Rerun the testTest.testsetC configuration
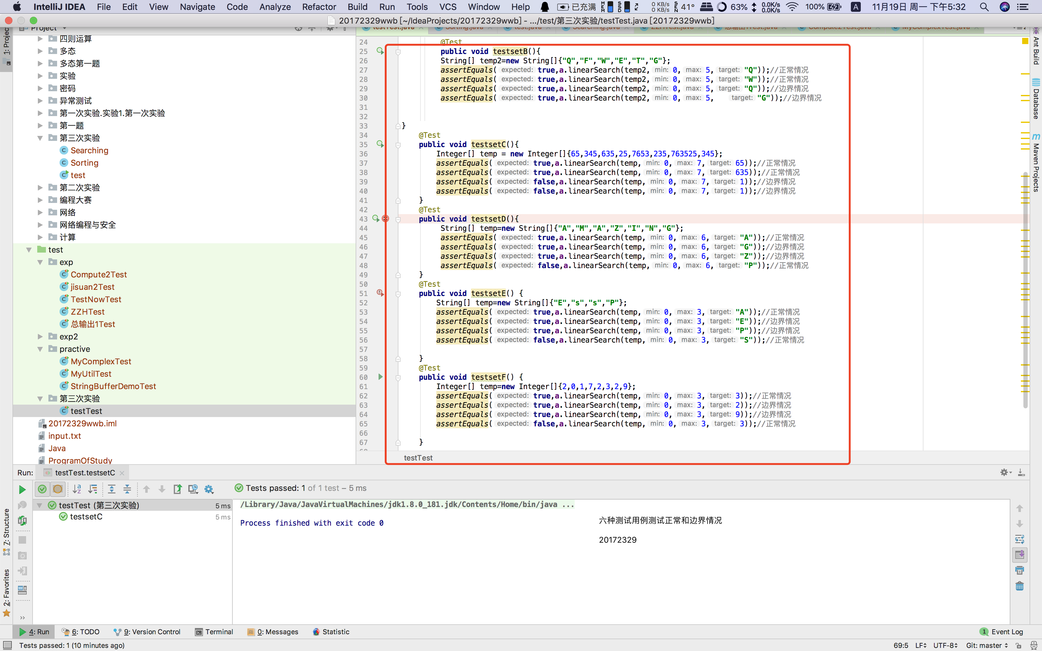1042x651 pixels. pos(22,490)
